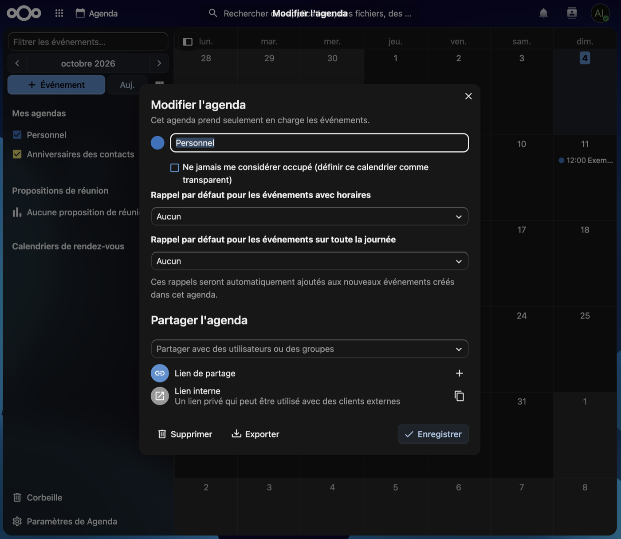Open the notifications bell
Image resolution: width=621 pixels, height=539 pixels.
point(543,13)
